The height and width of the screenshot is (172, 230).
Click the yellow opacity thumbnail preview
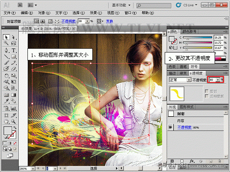click(177, 94)
